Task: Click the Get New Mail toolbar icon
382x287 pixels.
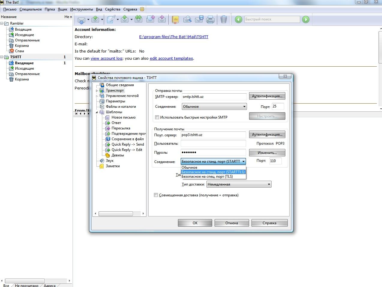Action: 81,20
